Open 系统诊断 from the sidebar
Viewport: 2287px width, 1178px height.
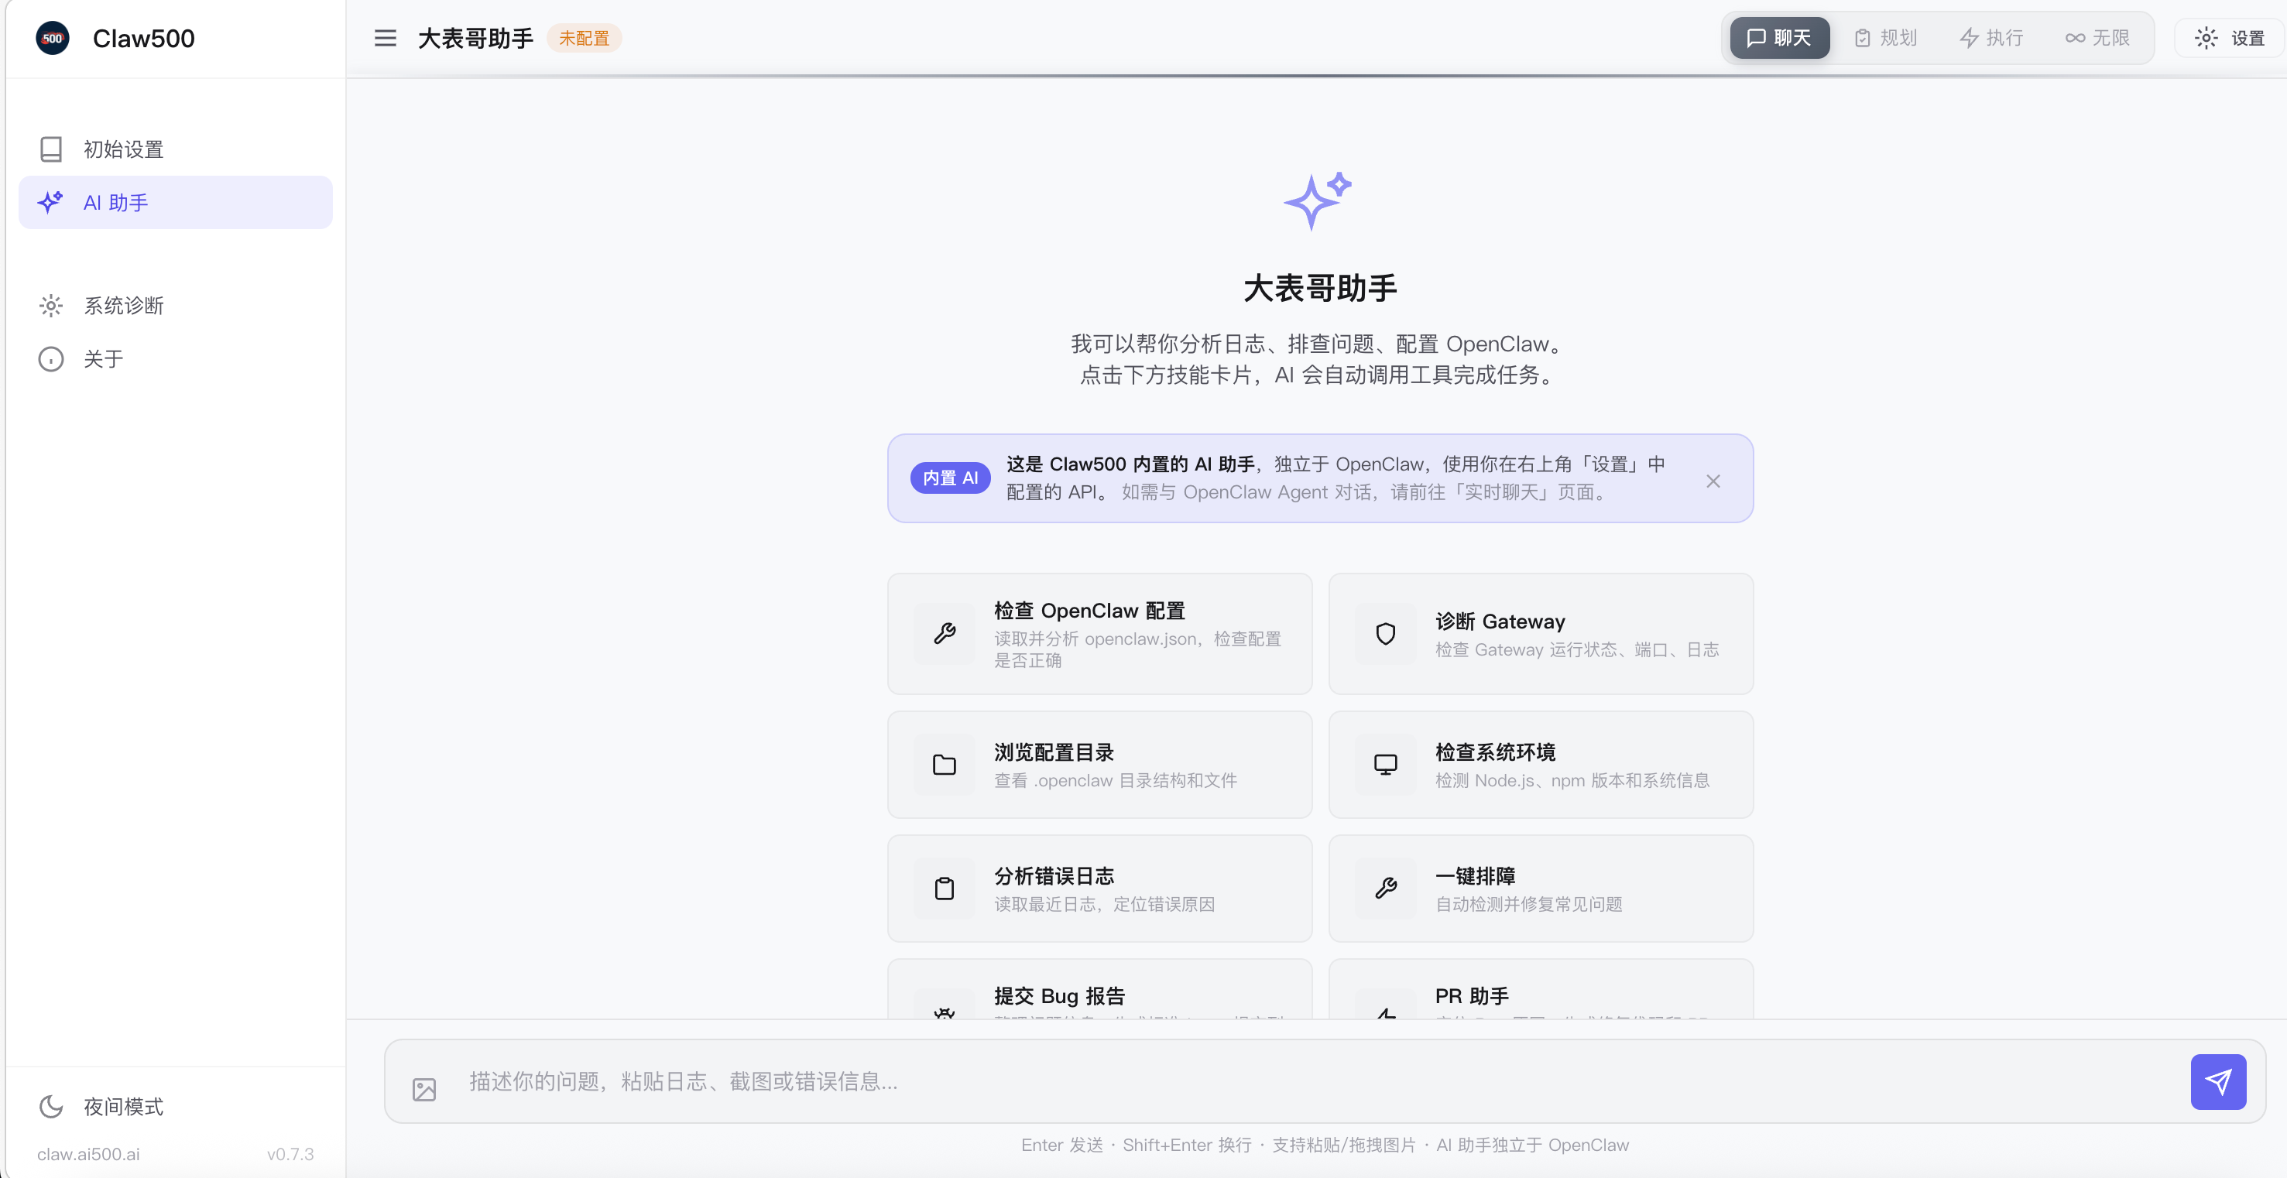125,304
